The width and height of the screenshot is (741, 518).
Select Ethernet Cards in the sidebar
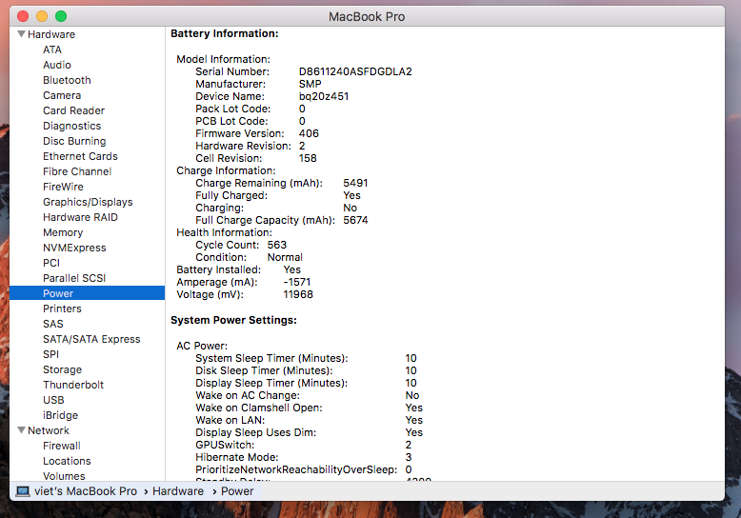[80, 156]
